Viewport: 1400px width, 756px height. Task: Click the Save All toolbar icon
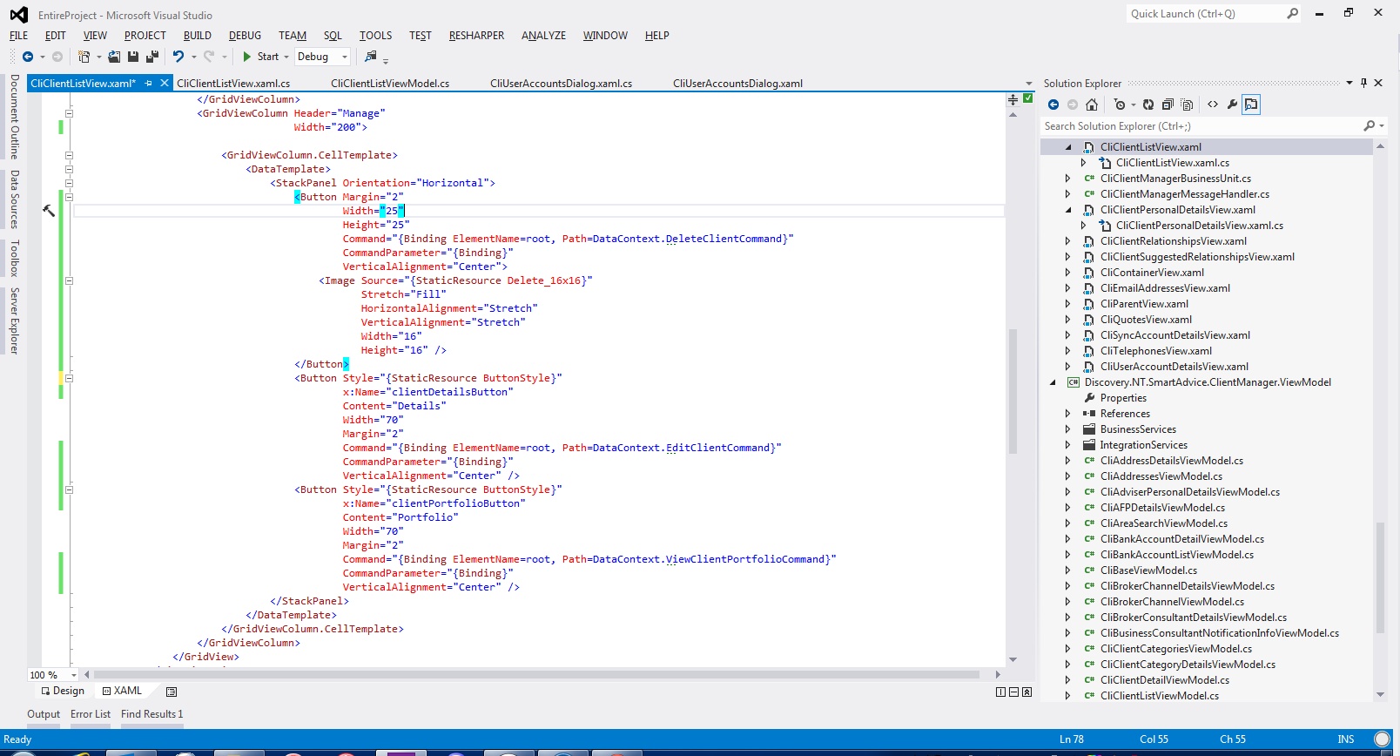coord(151,57)
